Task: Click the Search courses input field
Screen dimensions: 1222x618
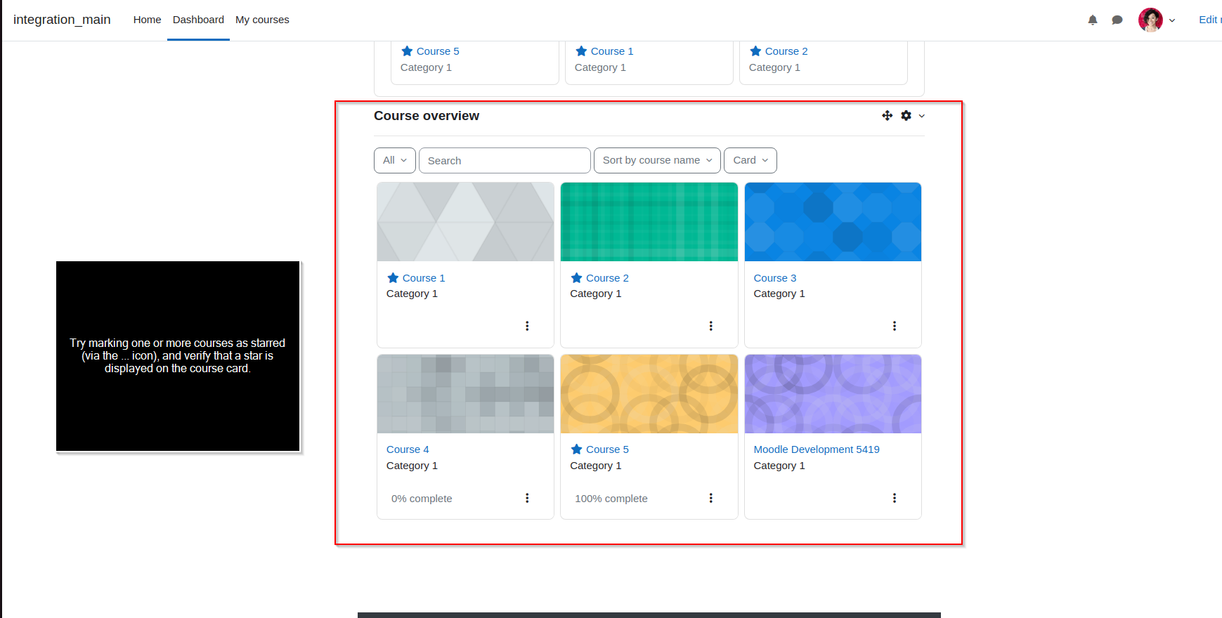Action: pyautogui.click(x=505, y=160)
